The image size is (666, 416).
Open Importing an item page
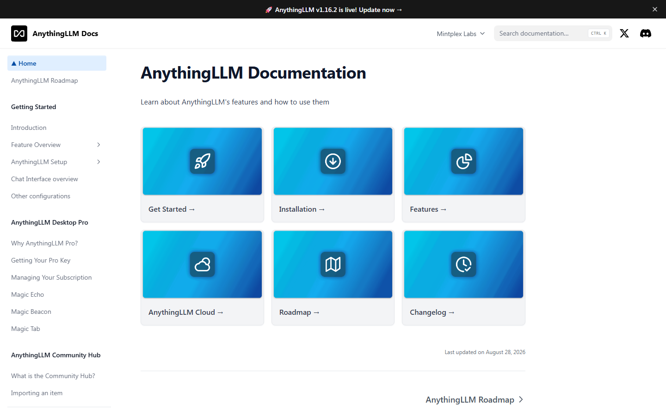(x=57, y=393)
